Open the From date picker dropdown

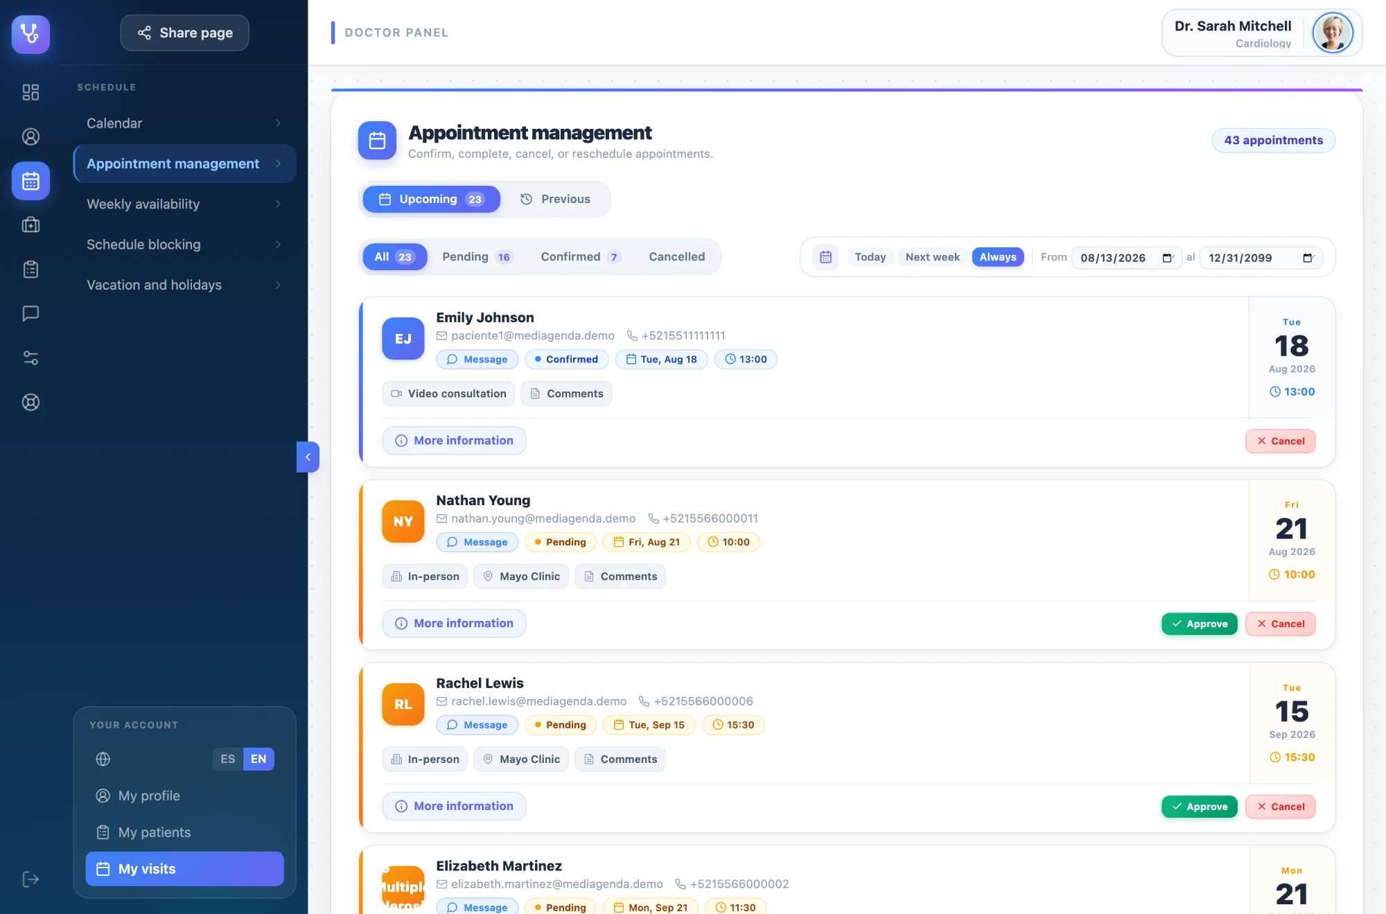click(1167, 258)
